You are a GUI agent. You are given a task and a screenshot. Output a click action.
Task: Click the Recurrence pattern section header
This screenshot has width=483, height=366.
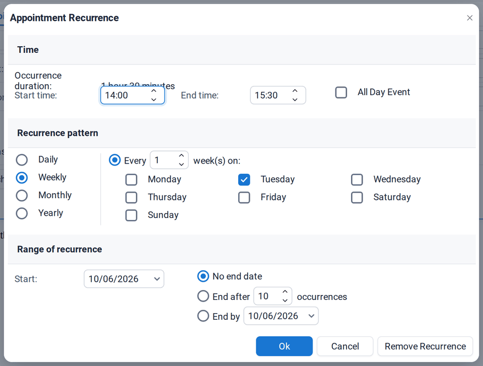pyautogui.click(x=242, y=133)
